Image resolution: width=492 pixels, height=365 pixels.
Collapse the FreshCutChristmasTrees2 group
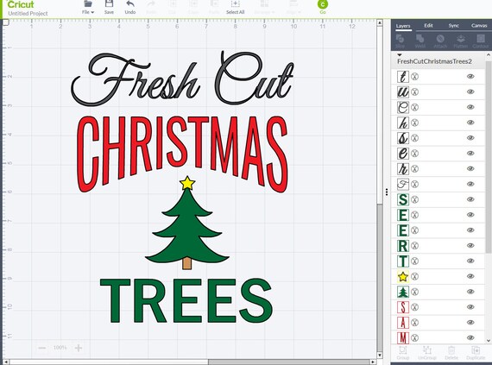pos(400,55)
